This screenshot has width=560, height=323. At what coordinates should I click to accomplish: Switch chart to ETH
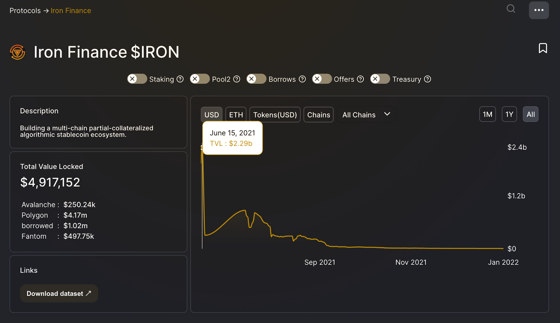(x=236, y=115)
